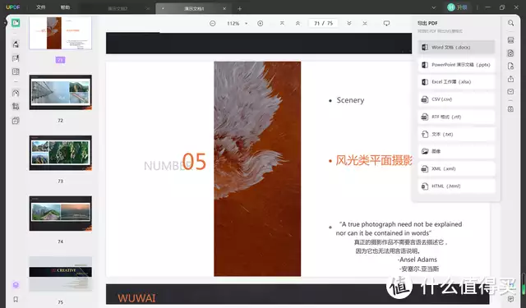Select page 73 thumbnail
526x308 pixels.
[x=60, y=153]
